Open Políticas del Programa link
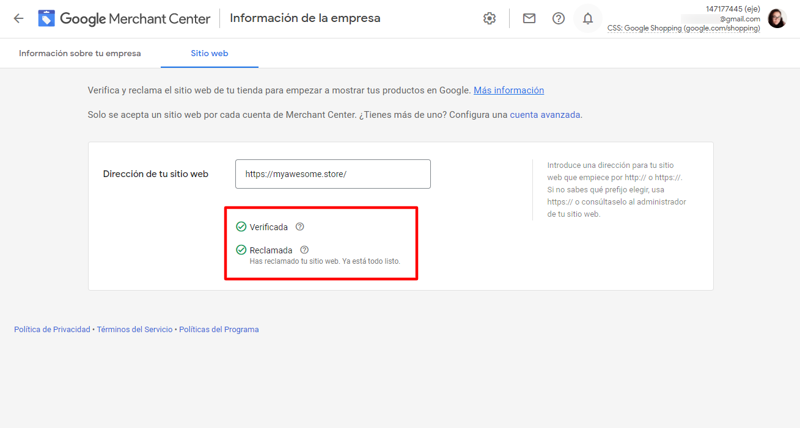This screenshot has width=800, height=428. [x=219, y=330]
